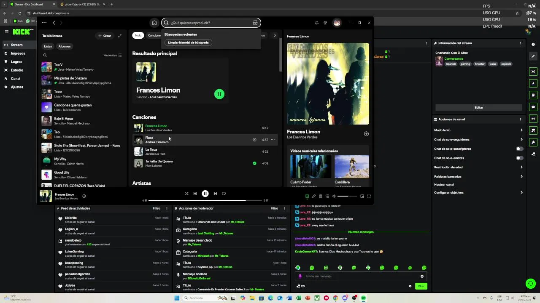Search in Tu biblioteca magnifier icon
This screenshot has height=303, width=540.
click(45, 55)
